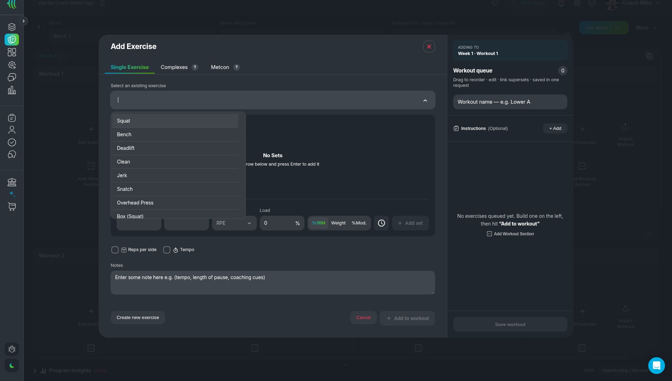Click the Workout name input field
The image size is (672, 381).
(510, 102)
